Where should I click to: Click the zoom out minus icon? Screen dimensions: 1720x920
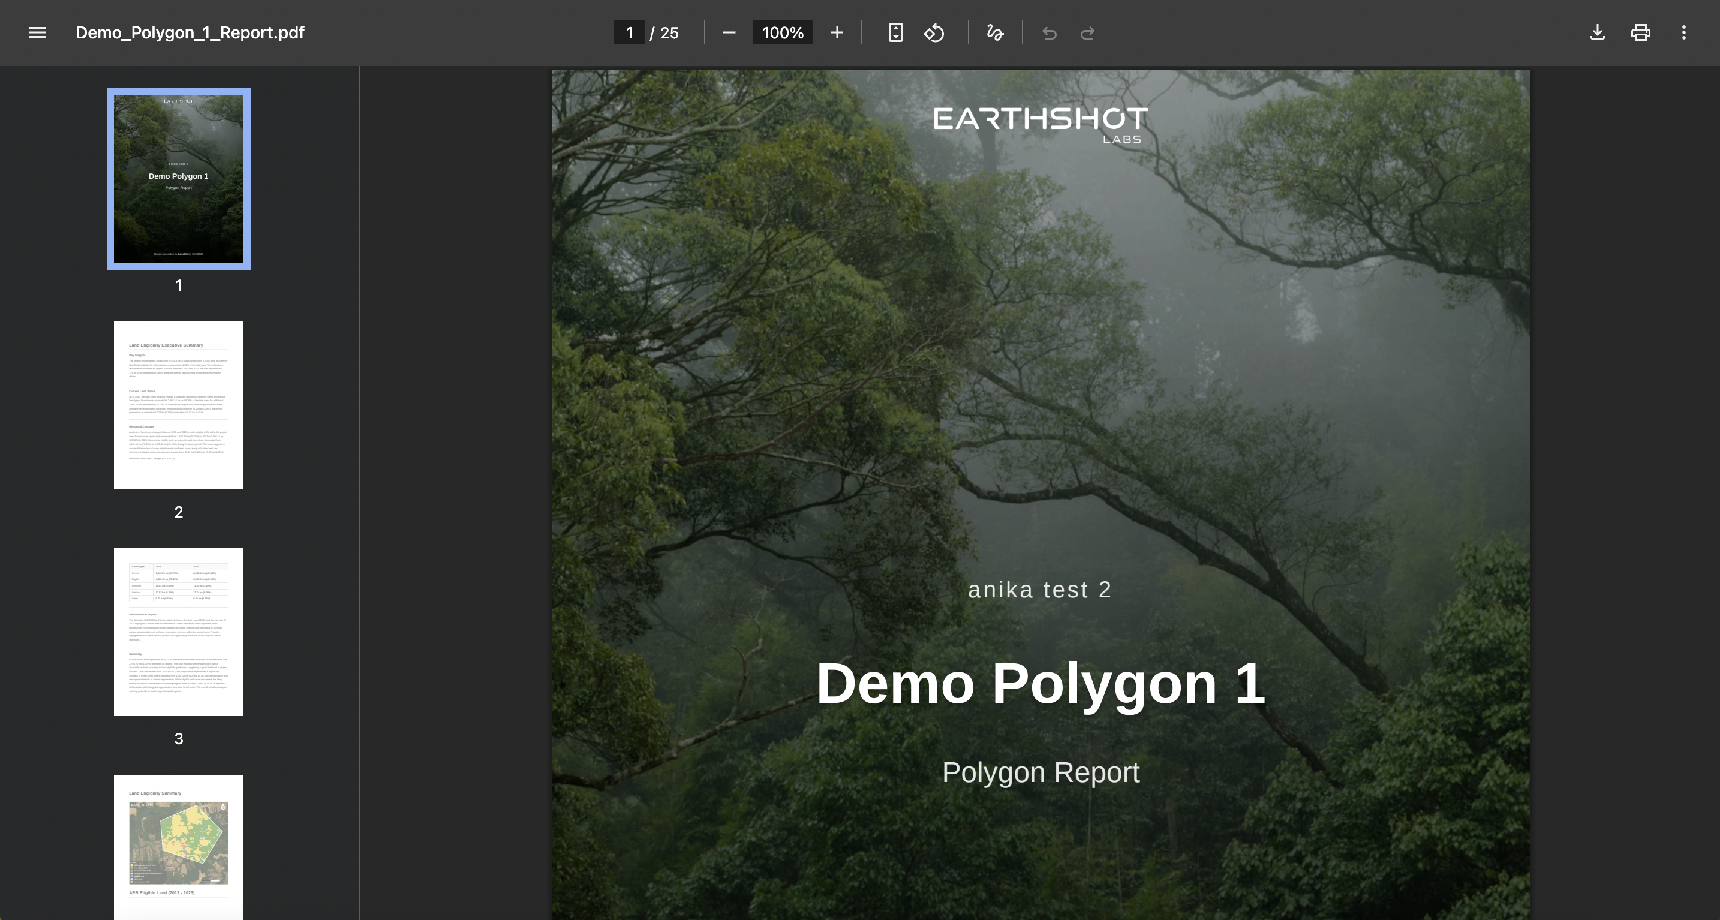(x=729, y=33)
